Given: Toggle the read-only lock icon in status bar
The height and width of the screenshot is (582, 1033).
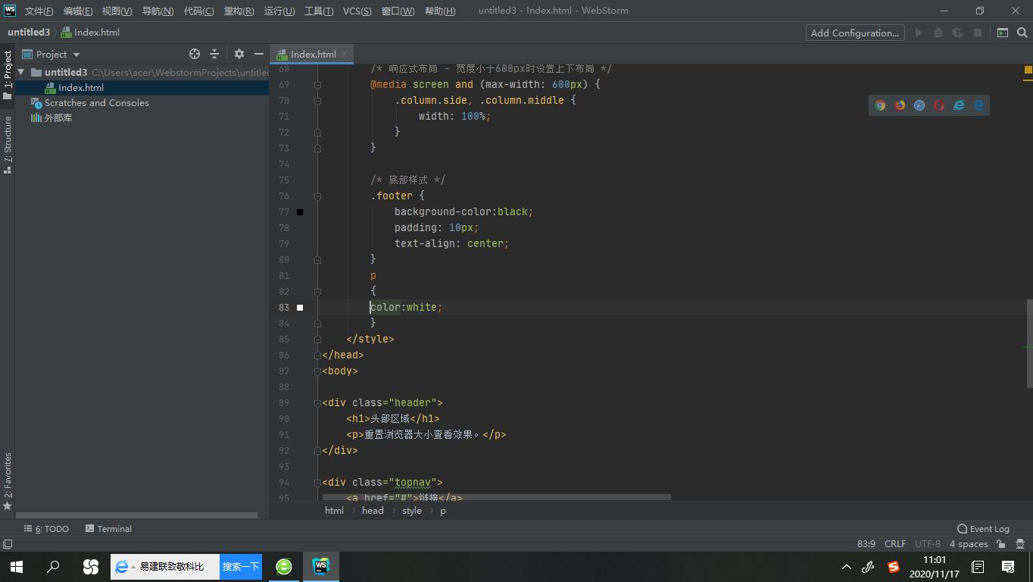Looking at the screenshot, I should point(1000,544).
